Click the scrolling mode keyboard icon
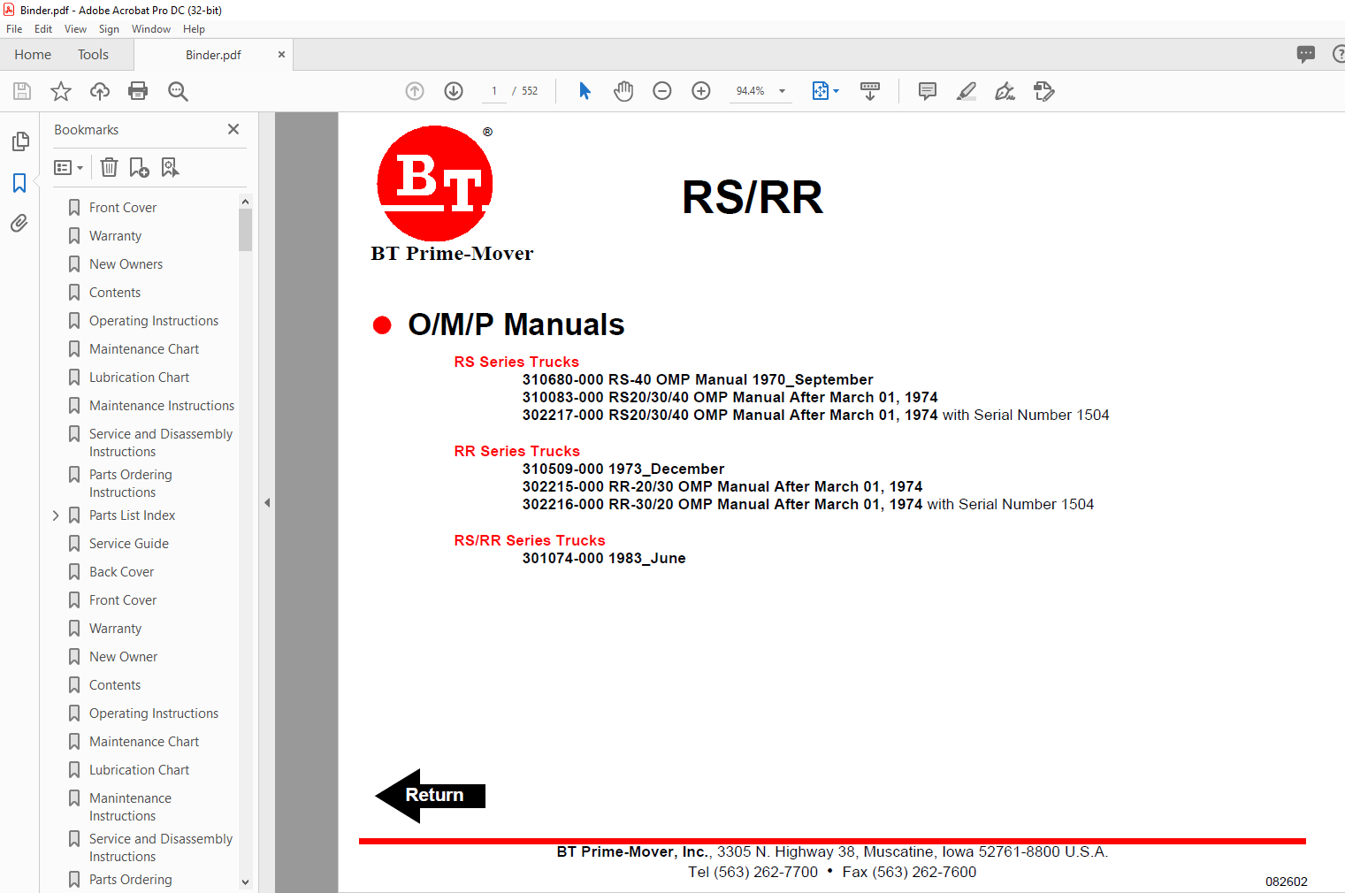 point(870,91)
